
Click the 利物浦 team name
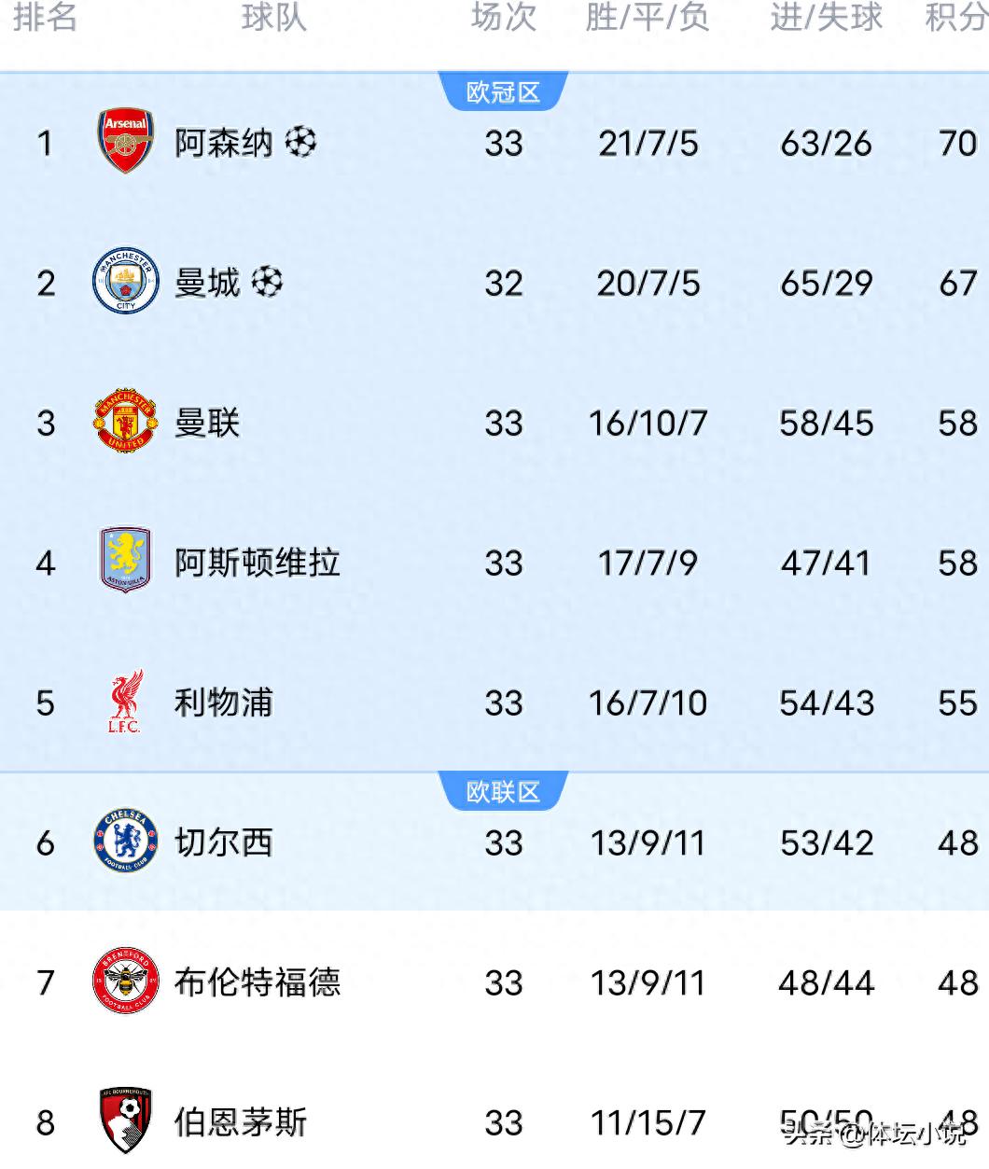(223, 703)
